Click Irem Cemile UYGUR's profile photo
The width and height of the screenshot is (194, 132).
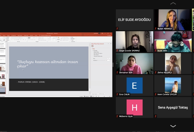[x=173, y=85]
